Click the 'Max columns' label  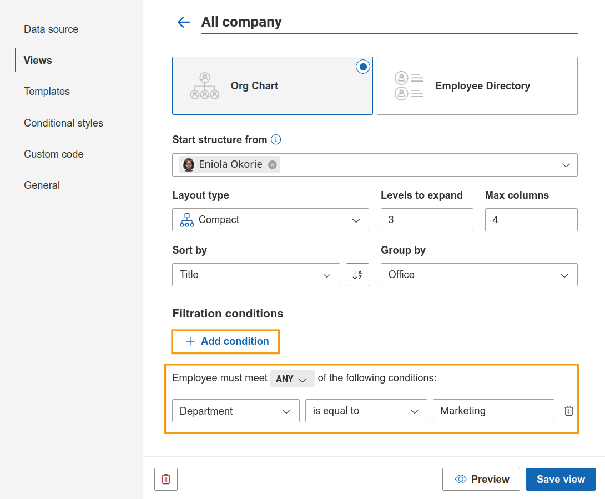click(517, 195)
